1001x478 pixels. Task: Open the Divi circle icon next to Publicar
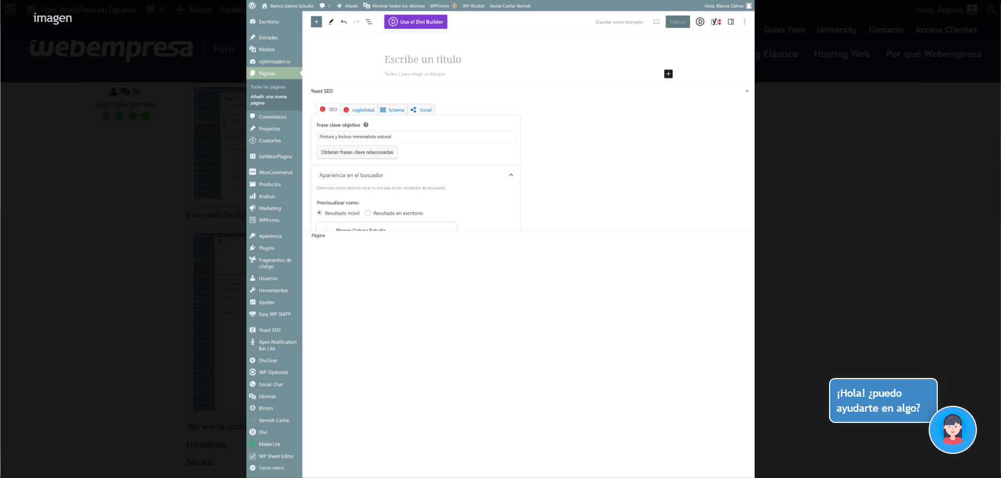point(700,22)
